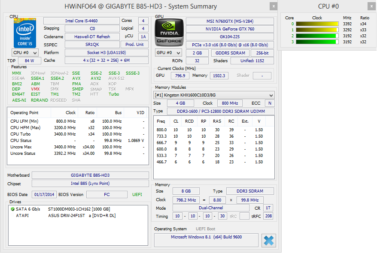Click the µCU 1A field
The height and width of the screenshot is (253, 377).
143,37
